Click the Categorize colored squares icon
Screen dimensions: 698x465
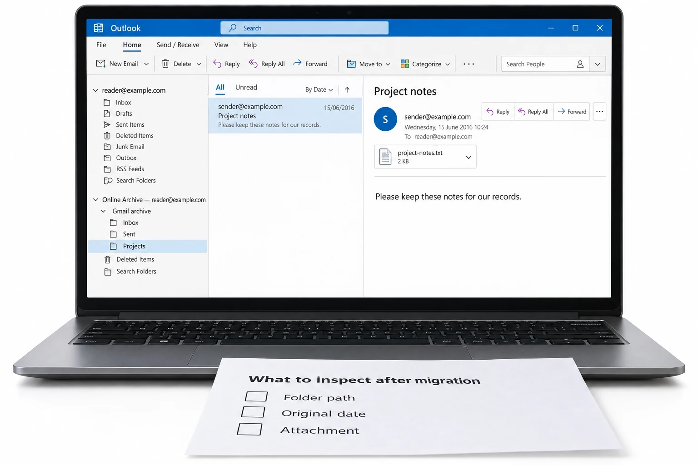(x=404, y=64)
